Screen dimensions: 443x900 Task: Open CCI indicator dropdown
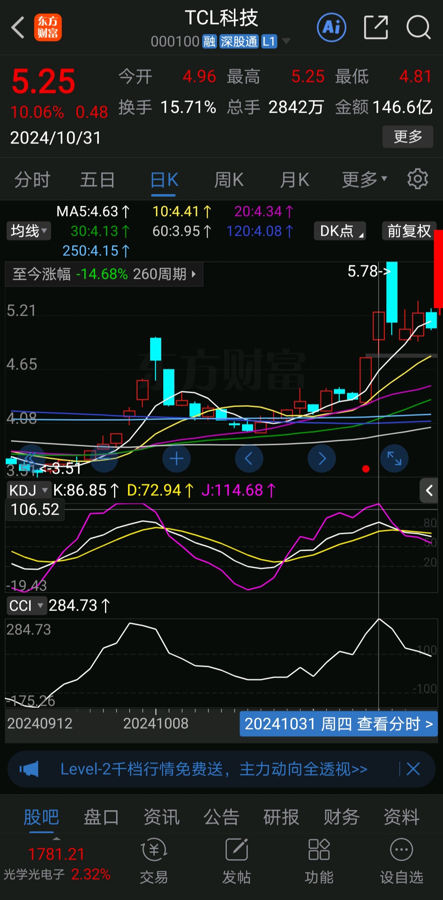(26, 606)
